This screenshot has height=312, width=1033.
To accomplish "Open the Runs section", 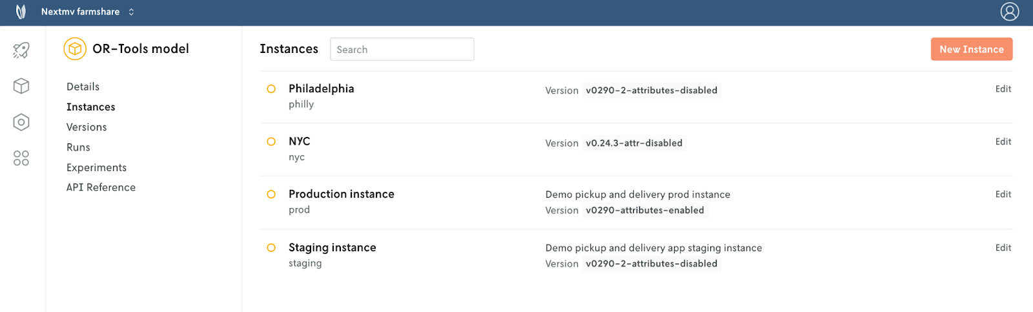I will [78, 147].
